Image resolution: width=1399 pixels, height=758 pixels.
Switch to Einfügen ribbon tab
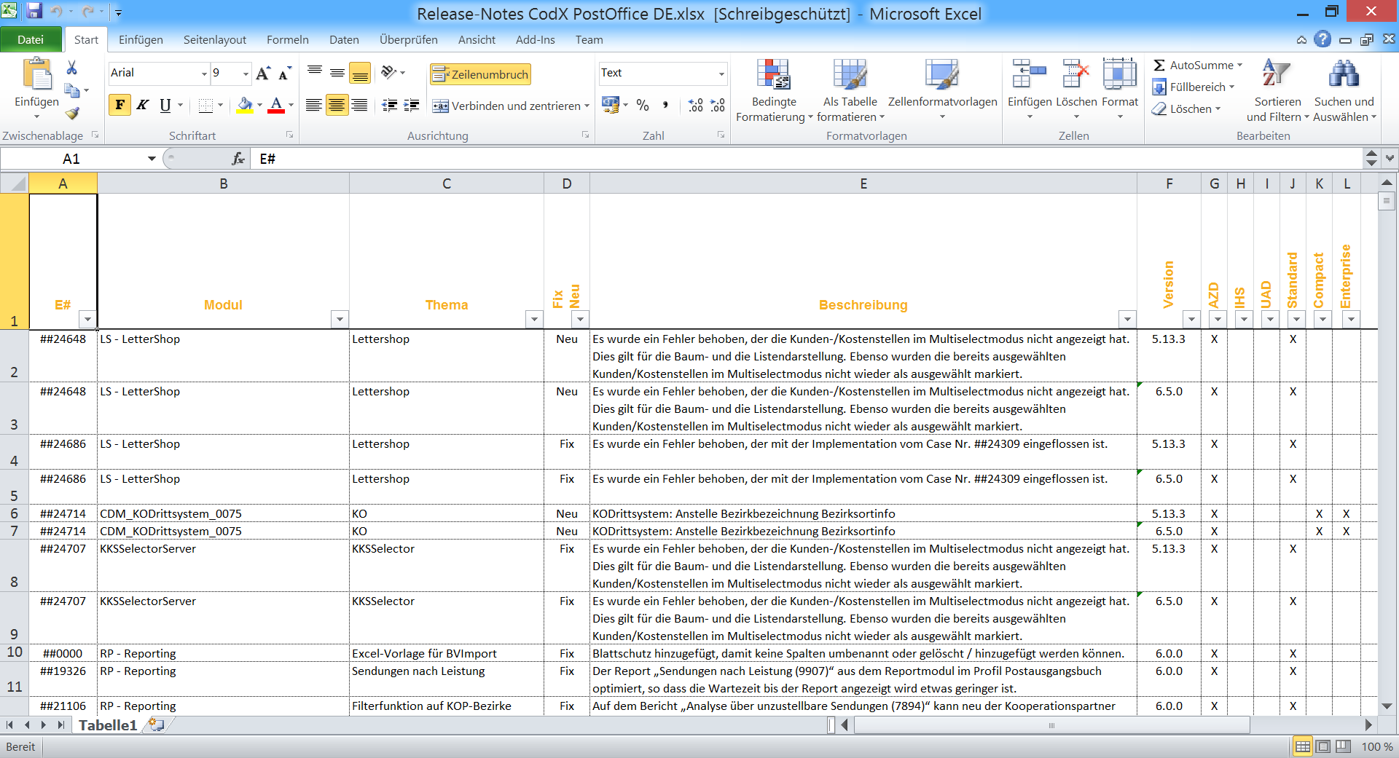click(141, 40)
